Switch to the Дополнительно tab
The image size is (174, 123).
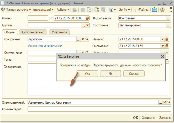coord(33,32)
